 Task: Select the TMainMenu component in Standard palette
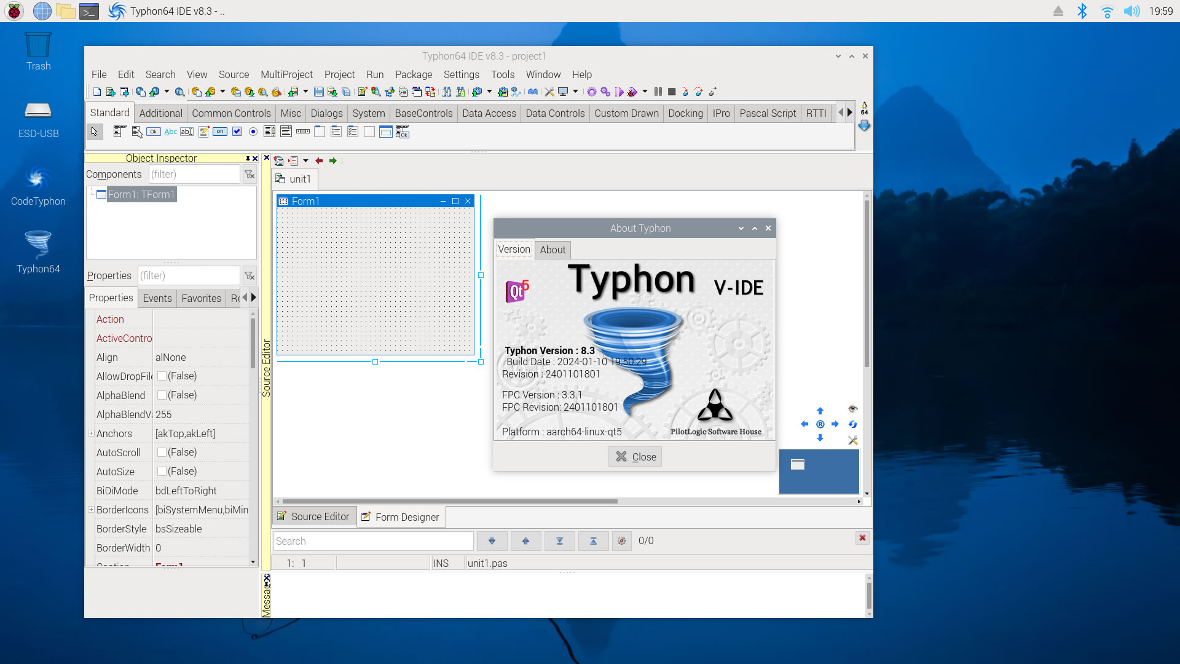pyautogui.click(x=120, y=132)
